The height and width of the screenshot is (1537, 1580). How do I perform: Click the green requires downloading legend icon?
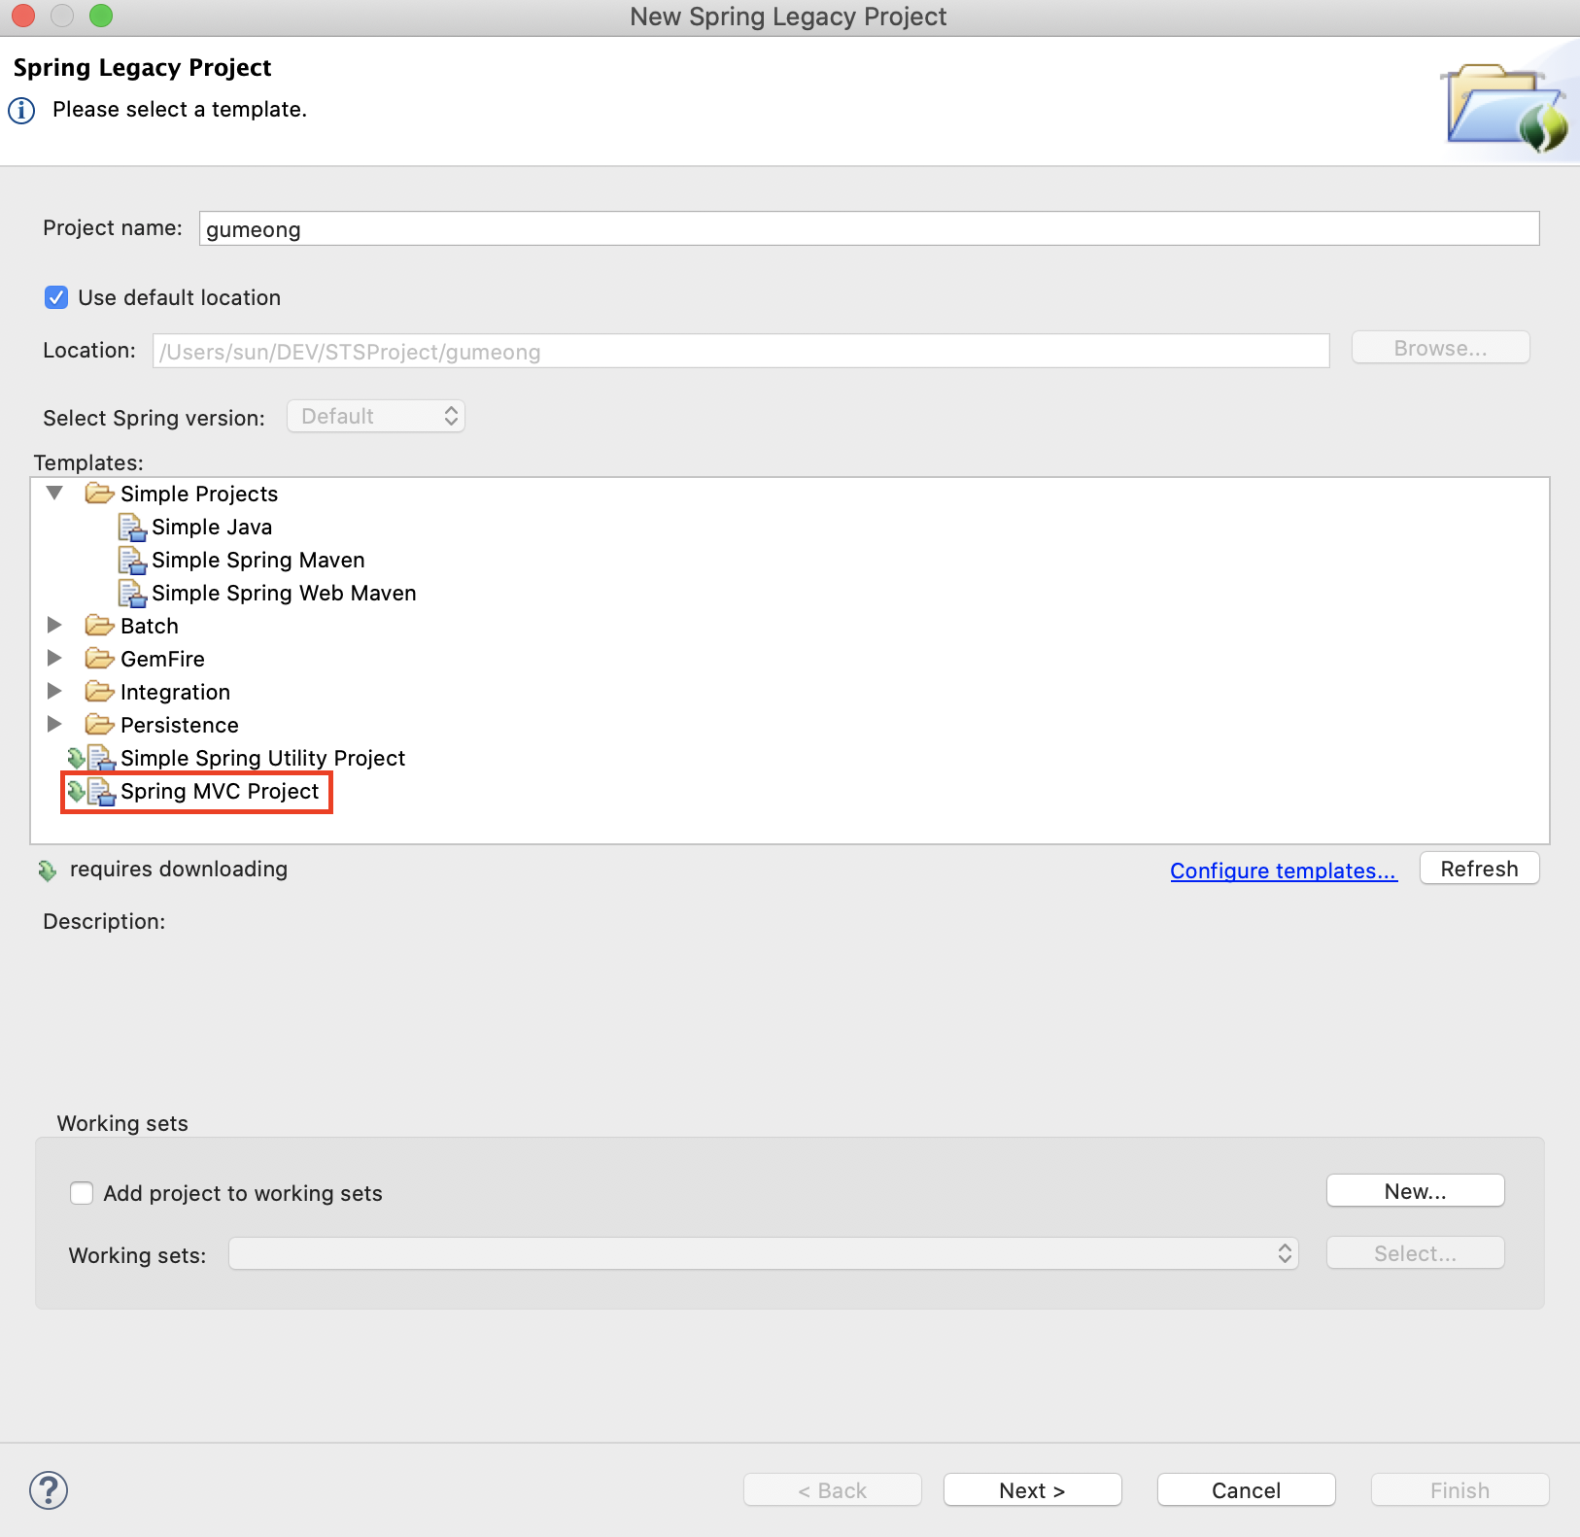(47, 871)
